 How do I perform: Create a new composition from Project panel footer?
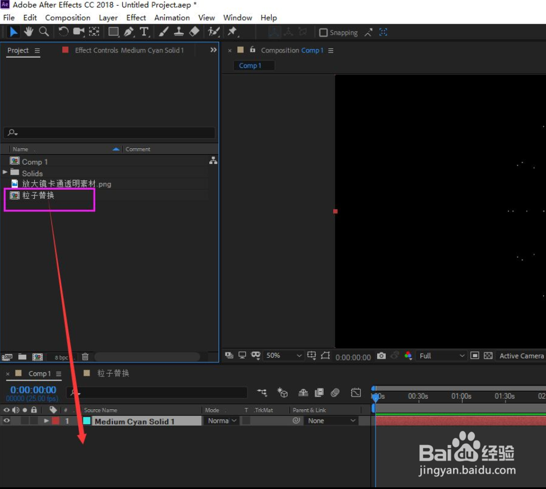coord(38,357)
